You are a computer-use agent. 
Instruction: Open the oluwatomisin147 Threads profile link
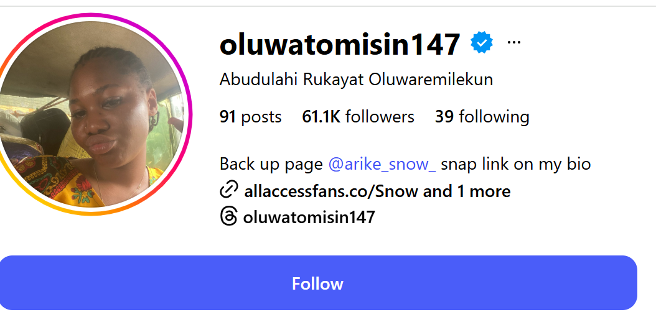[309, 217]
